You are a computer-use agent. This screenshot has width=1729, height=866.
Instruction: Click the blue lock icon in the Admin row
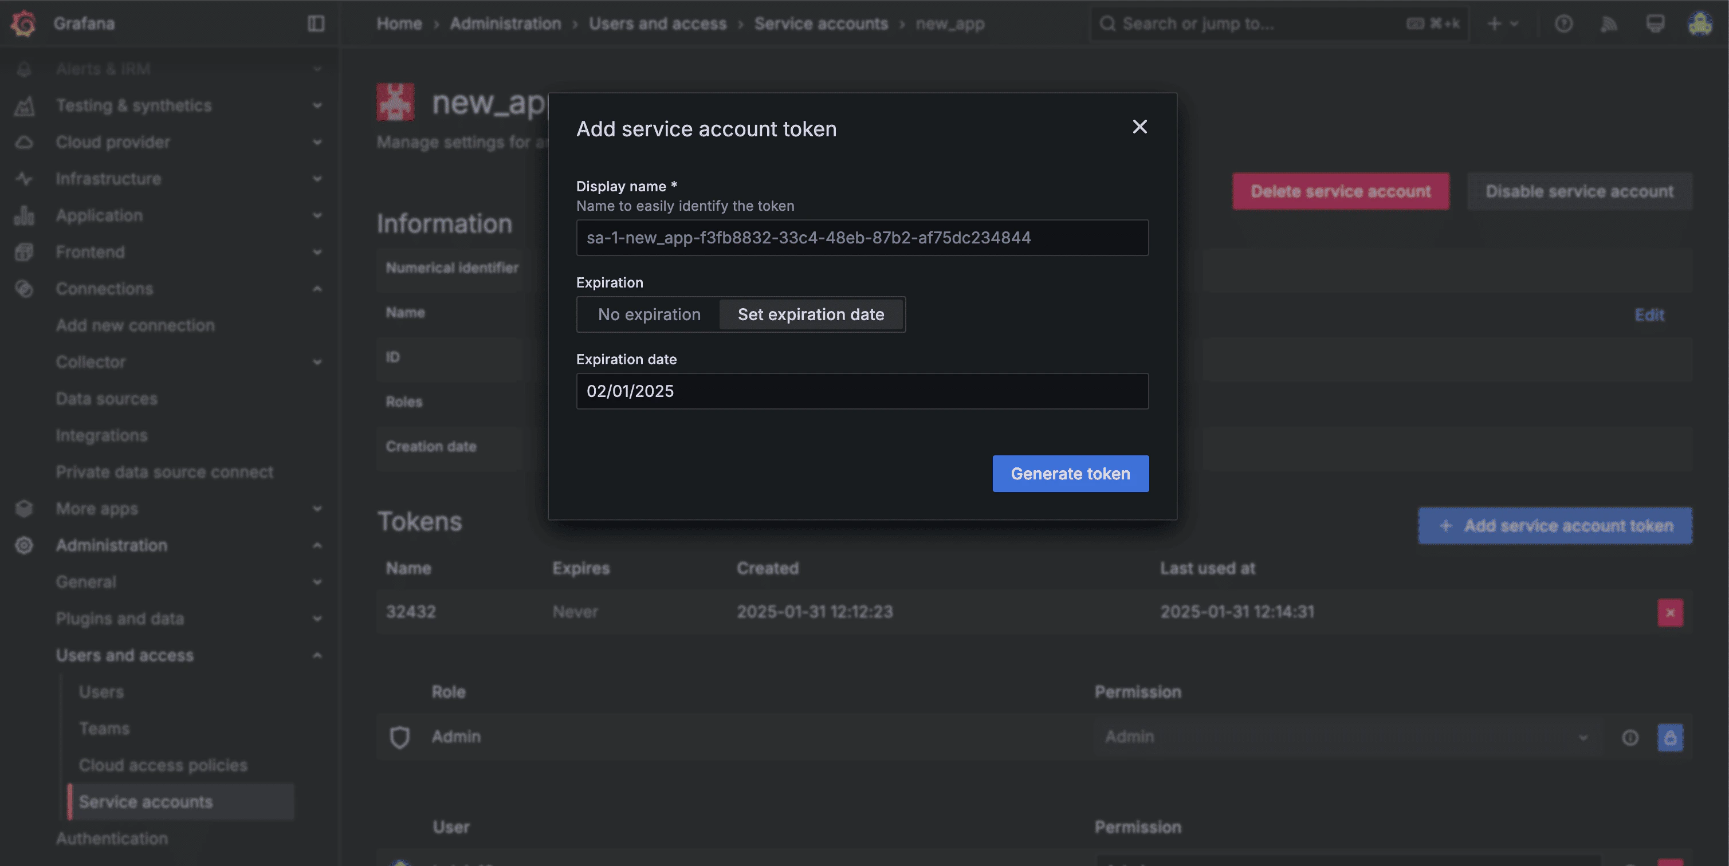pyautogui.click(x=1670, y=737)
